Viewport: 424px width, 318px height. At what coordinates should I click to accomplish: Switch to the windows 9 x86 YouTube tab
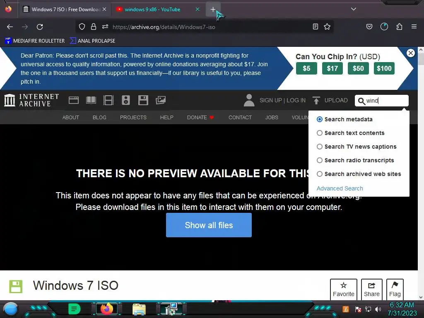point(156,10)
